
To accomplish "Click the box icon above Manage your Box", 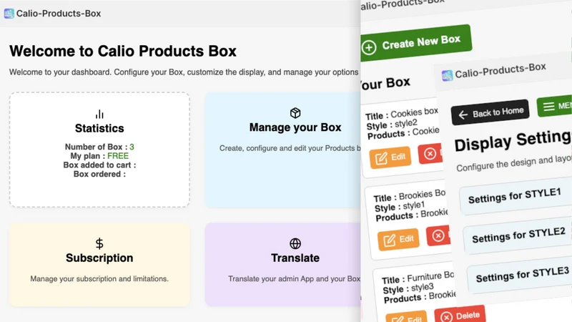I will coord(295,113).
